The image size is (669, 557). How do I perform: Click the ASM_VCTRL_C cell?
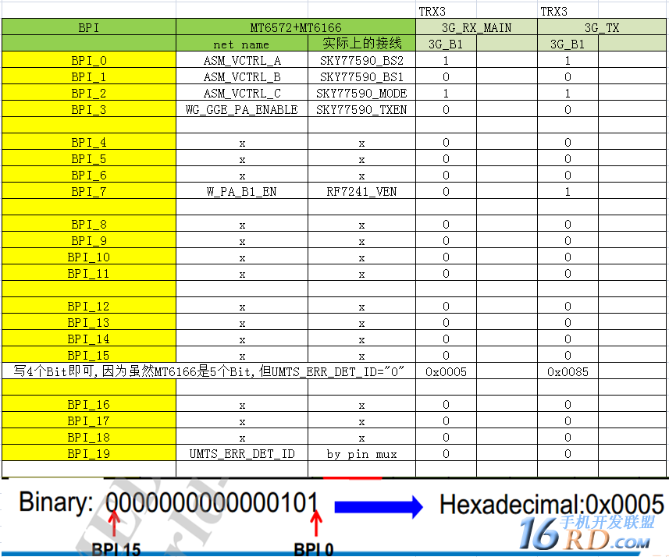[241, 93]
